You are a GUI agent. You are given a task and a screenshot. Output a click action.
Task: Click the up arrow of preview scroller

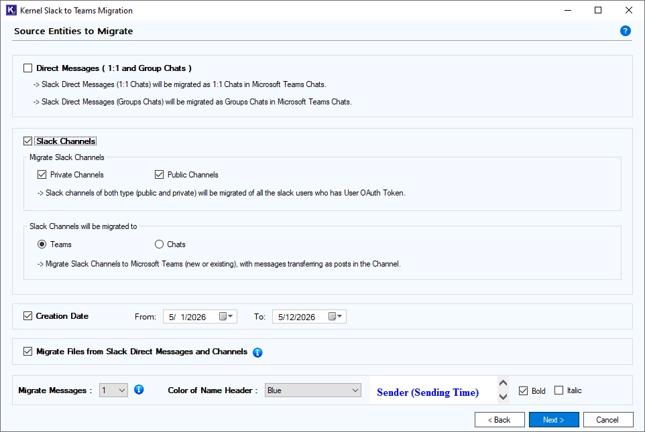[503, 383]
